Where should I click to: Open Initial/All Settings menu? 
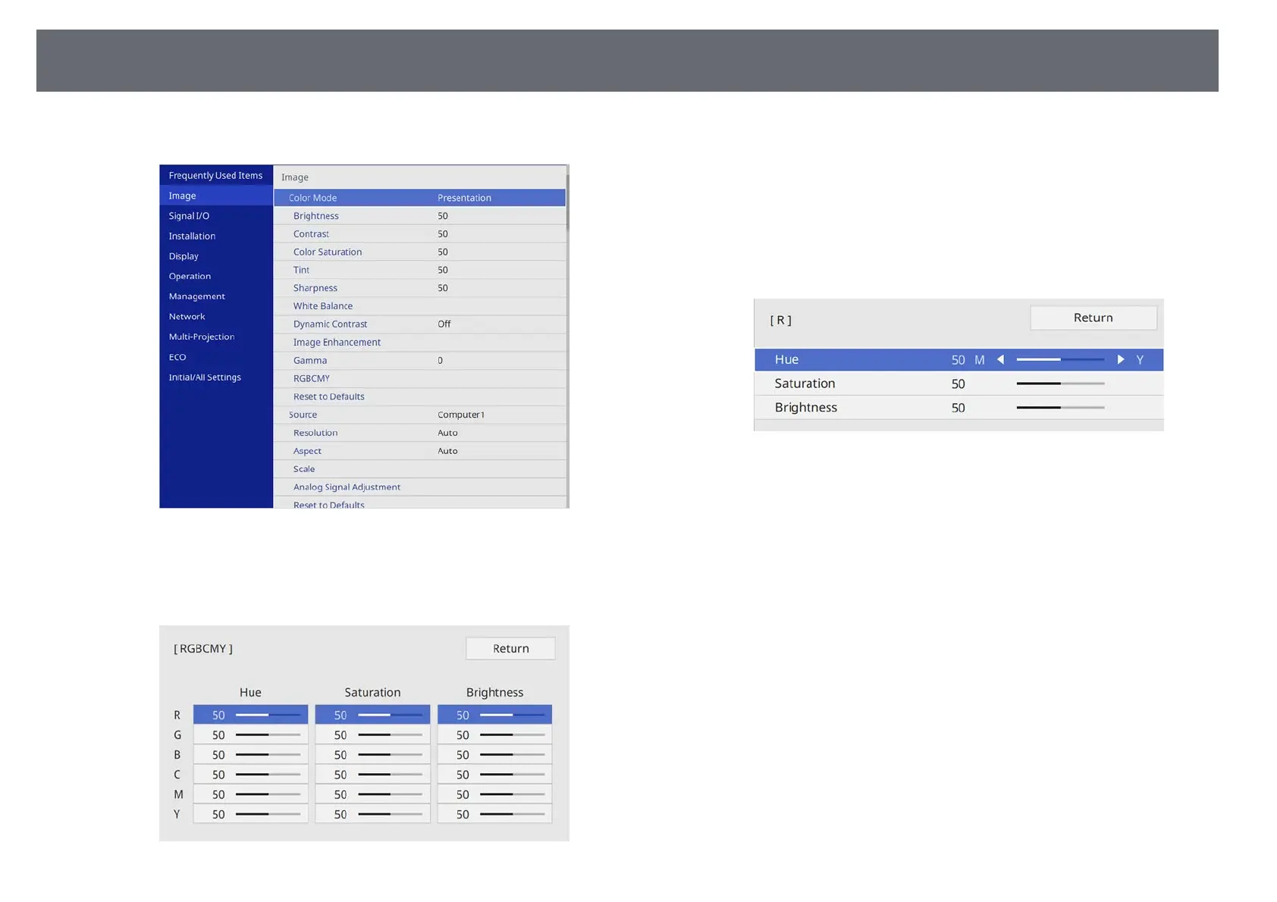click(x=216, y=377)
